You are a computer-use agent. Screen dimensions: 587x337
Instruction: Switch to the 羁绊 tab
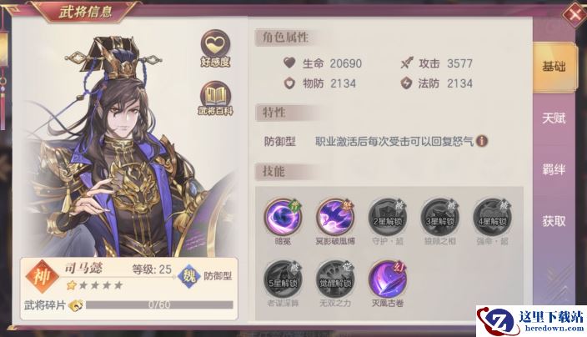pyautogui.click(x=554, y=170)
